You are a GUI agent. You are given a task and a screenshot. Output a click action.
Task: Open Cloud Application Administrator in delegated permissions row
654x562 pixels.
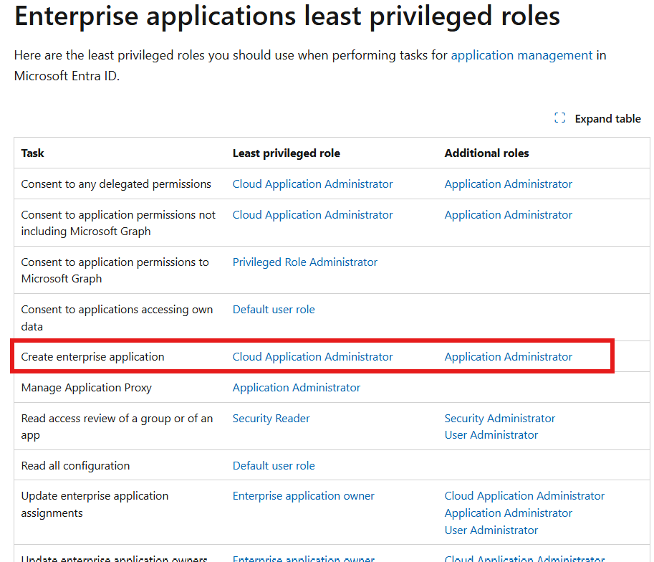click(312, 184)
